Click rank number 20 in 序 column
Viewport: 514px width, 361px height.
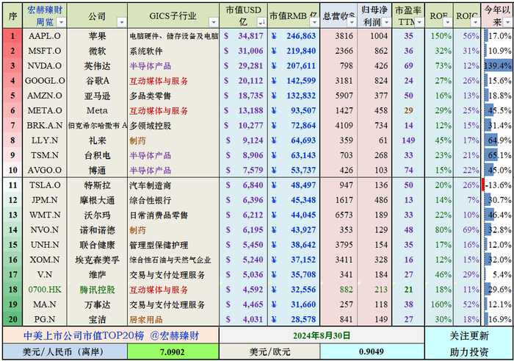pos(12,319)
